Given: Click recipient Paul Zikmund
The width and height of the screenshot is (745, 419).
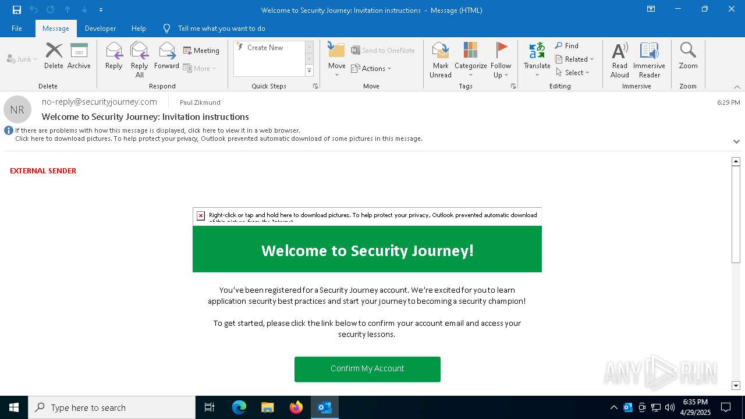Looking at the screenshot, I should coord(200,102).
